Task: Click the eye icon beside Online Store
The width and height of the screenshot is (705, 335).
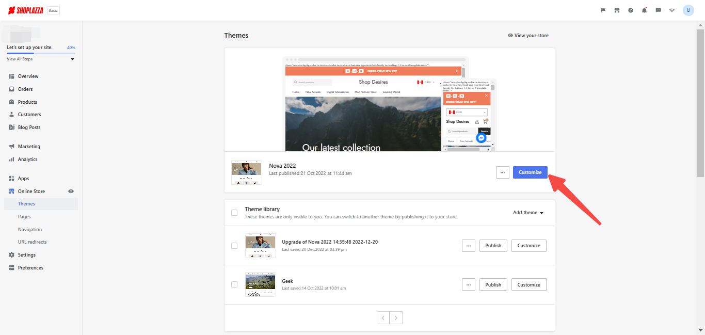Action: (71, 192)
